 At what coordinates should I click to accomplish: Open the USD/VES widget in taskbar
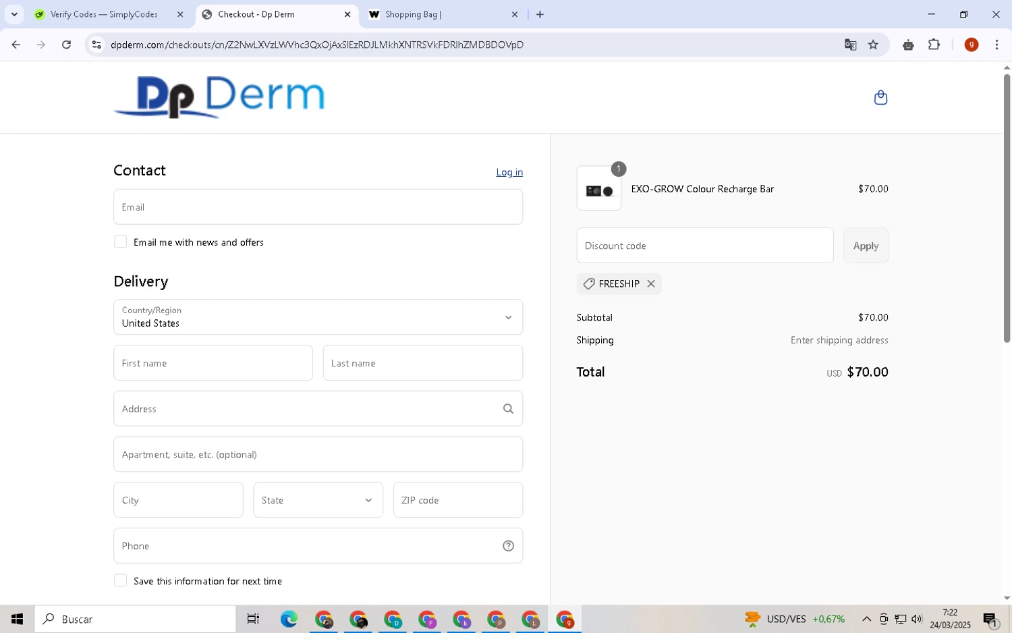[x=795, y=619]
